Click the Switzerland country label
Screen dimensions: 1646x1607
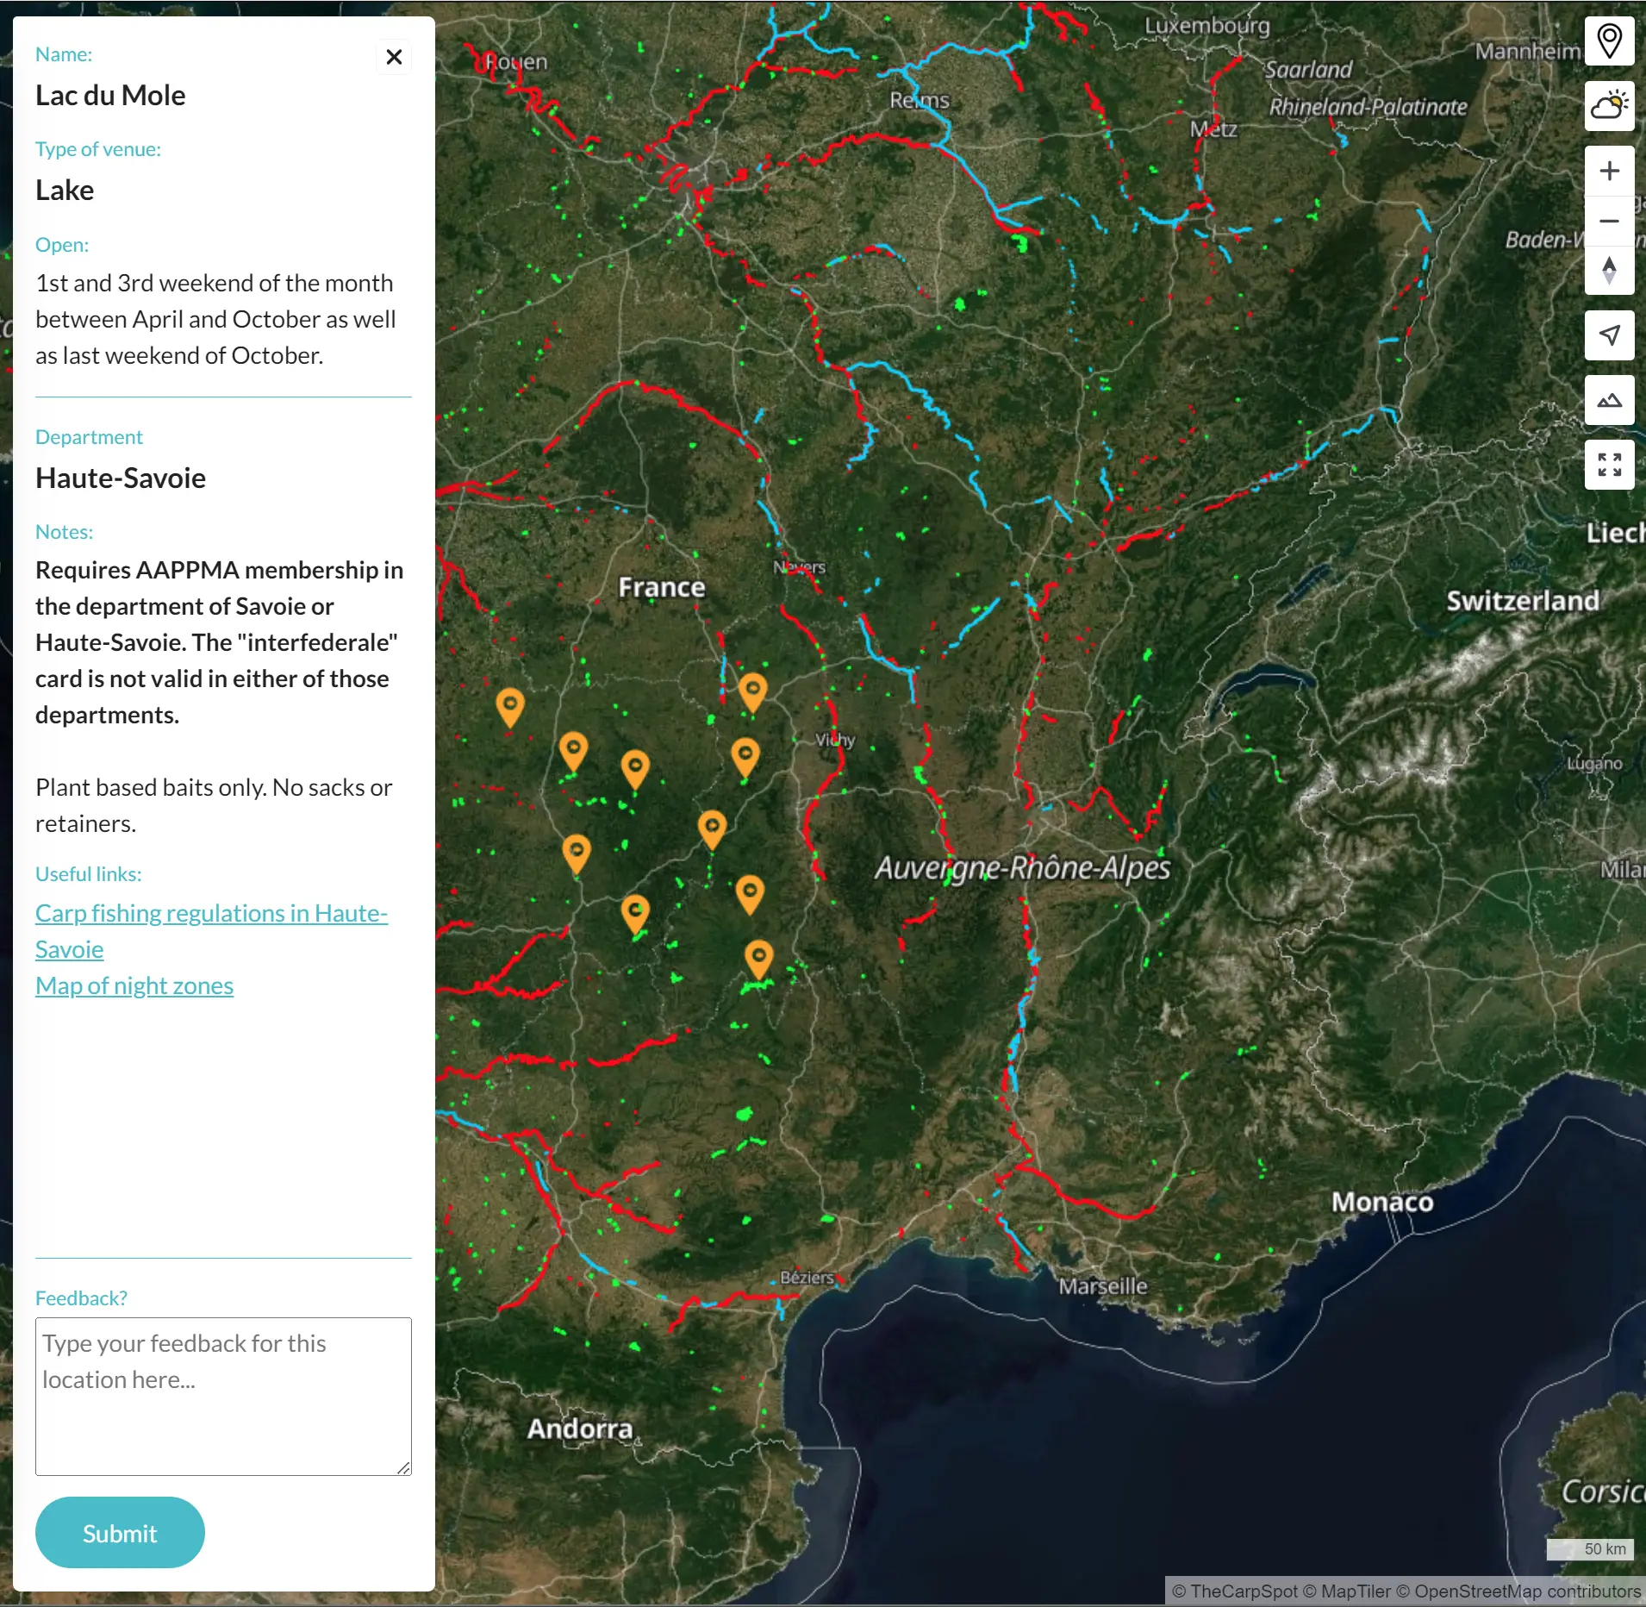point(1522,601)
